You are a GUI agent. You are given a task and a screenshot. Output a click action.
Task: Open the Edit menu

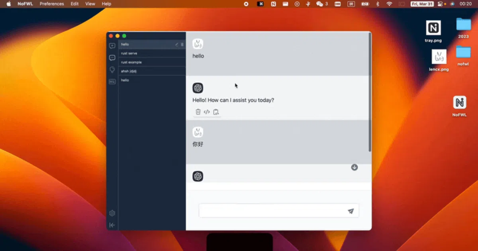point(74,4)
